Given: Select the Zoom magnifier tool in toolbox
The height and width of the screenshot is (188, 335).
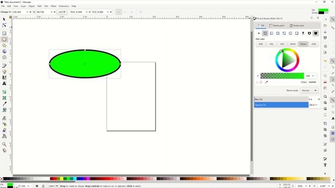Looking at the screenshot, I should (x=4, y=144).
